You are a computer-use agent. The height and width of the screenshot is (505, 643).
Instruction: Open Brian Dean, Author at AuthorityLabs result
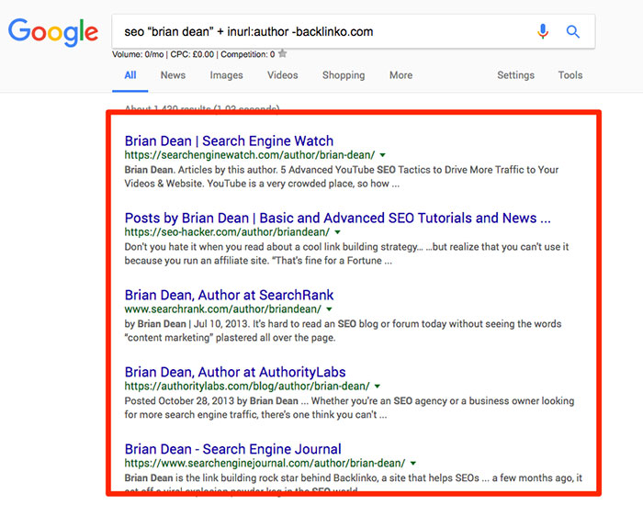[235, 372]
